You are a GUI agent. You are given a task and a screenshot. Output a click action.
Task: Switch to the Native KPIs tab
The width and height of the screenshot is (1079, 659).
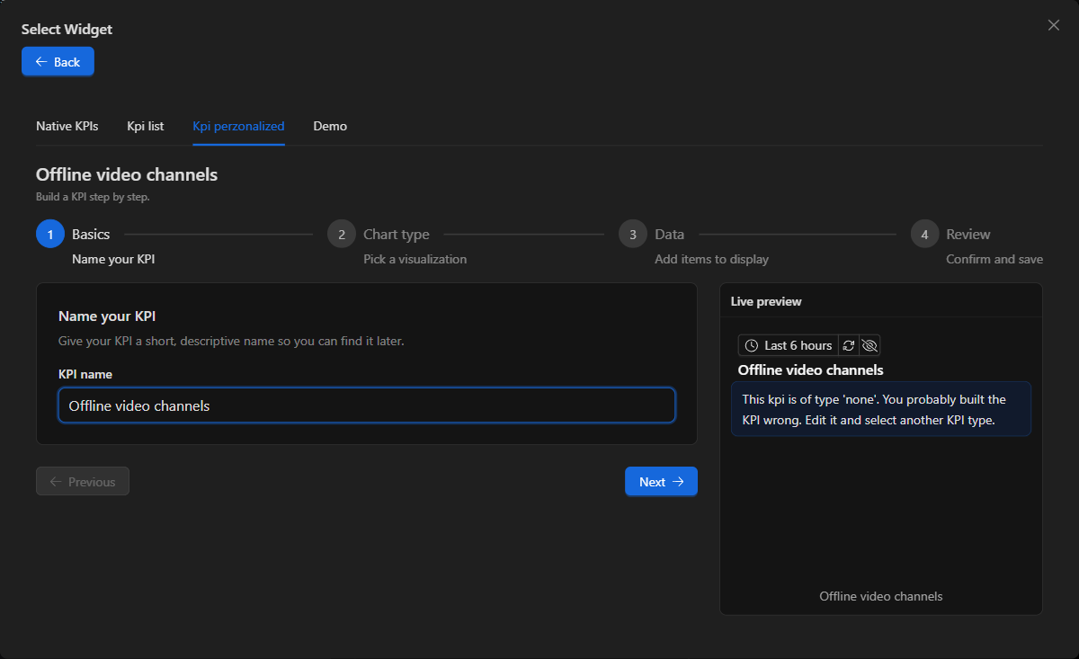(67, 126)
